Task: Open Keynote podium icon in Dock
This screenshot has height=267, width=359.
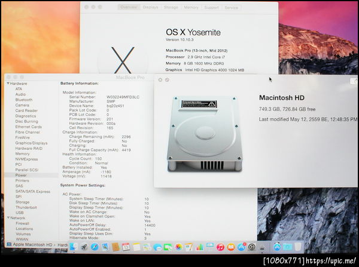Action: point(210,247)
